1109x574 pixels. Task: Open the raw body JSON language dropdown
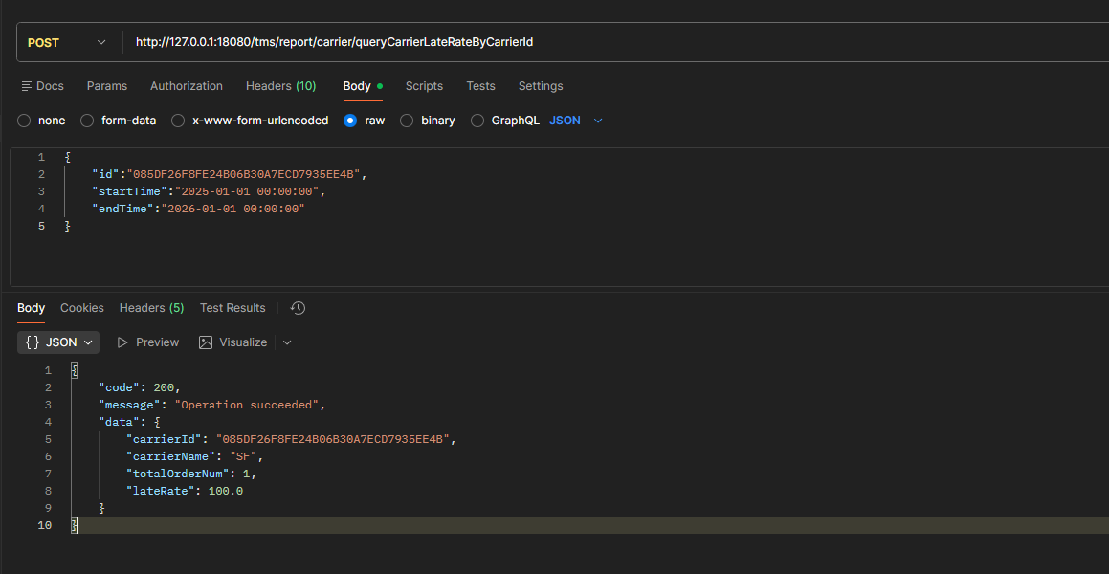pyautogui.click(x=576, y=121)
